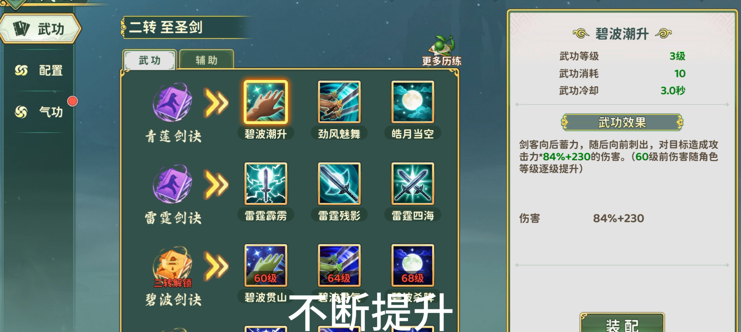Select the locked 60级 碧波贯山 skill
741x332 pixels.
pos(266,265)
